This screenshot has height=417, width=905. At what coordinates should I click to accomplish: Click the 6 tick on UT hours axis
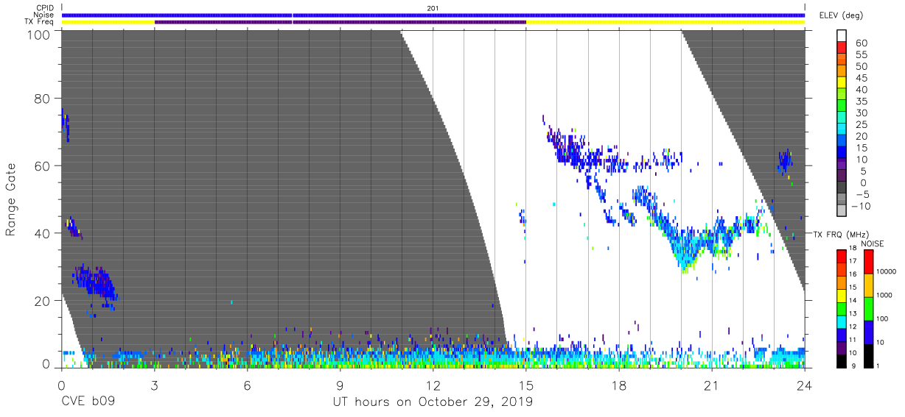coord(247,385)
